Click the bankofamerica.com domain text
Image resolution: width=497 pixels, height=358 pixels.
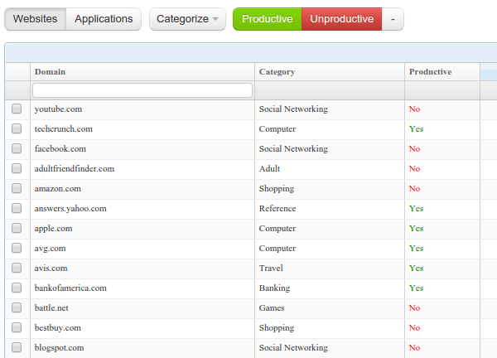pyautogui.click(x=70, y=288)
